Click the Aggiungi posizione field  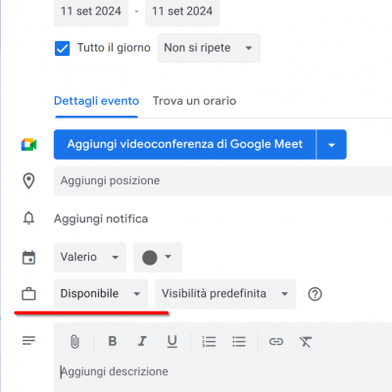(222, 180)
